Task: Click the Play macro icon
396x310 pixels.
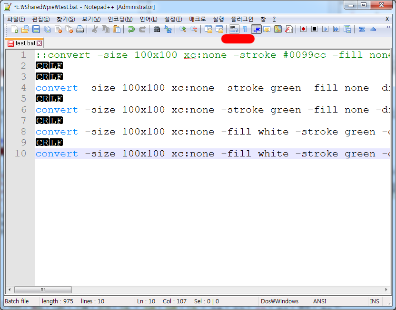Action: coord(325,29)
